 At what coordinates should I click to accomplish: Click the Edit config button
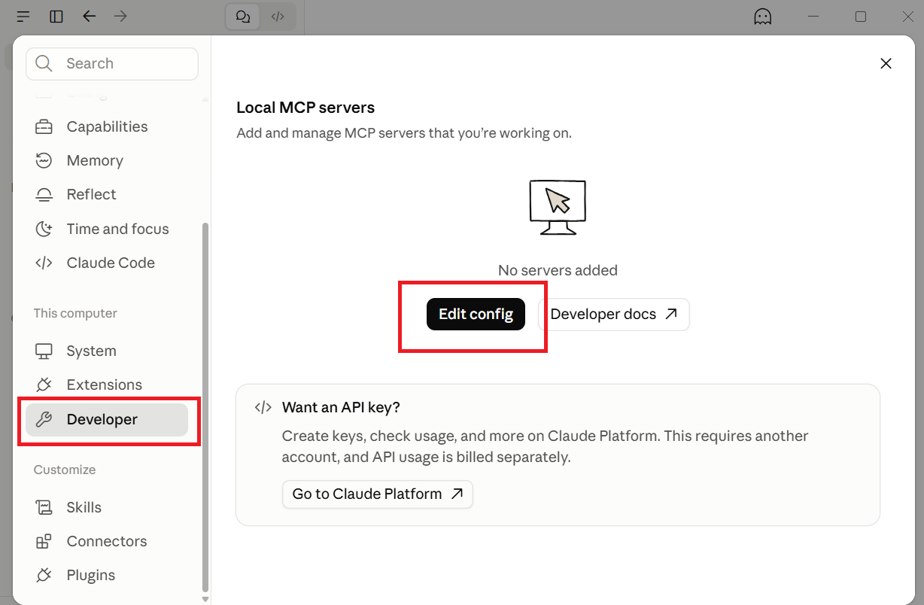point(476,315)
